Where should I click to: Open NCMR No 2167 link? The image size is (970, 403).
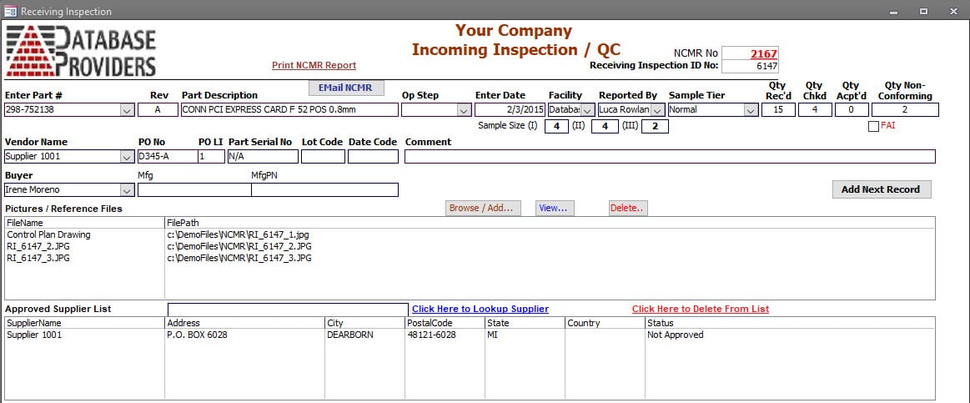pos(764,54)
